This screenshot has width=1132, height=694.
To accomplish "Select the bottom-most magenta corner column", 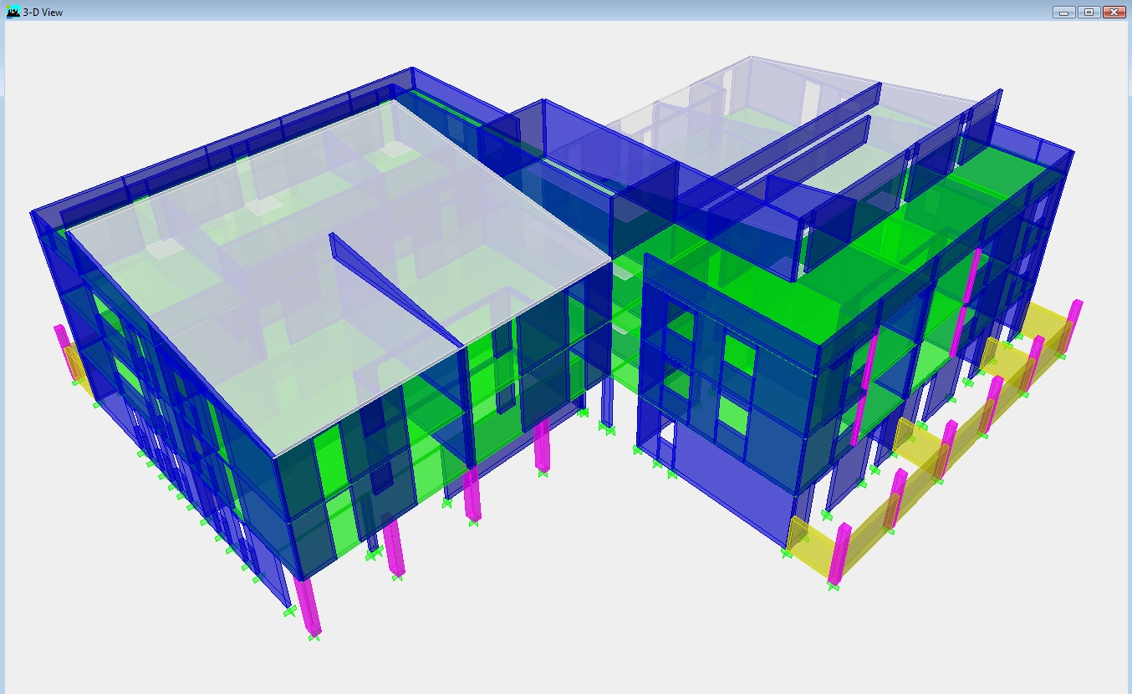I will (308, 605).
